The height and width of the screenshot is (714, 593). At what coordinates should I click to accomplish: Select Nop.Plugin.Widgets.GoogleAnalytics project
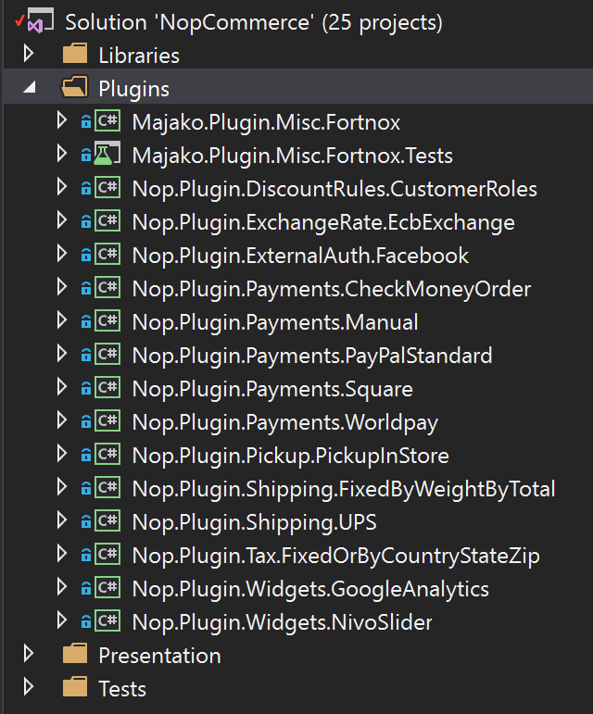pos(310,588)
